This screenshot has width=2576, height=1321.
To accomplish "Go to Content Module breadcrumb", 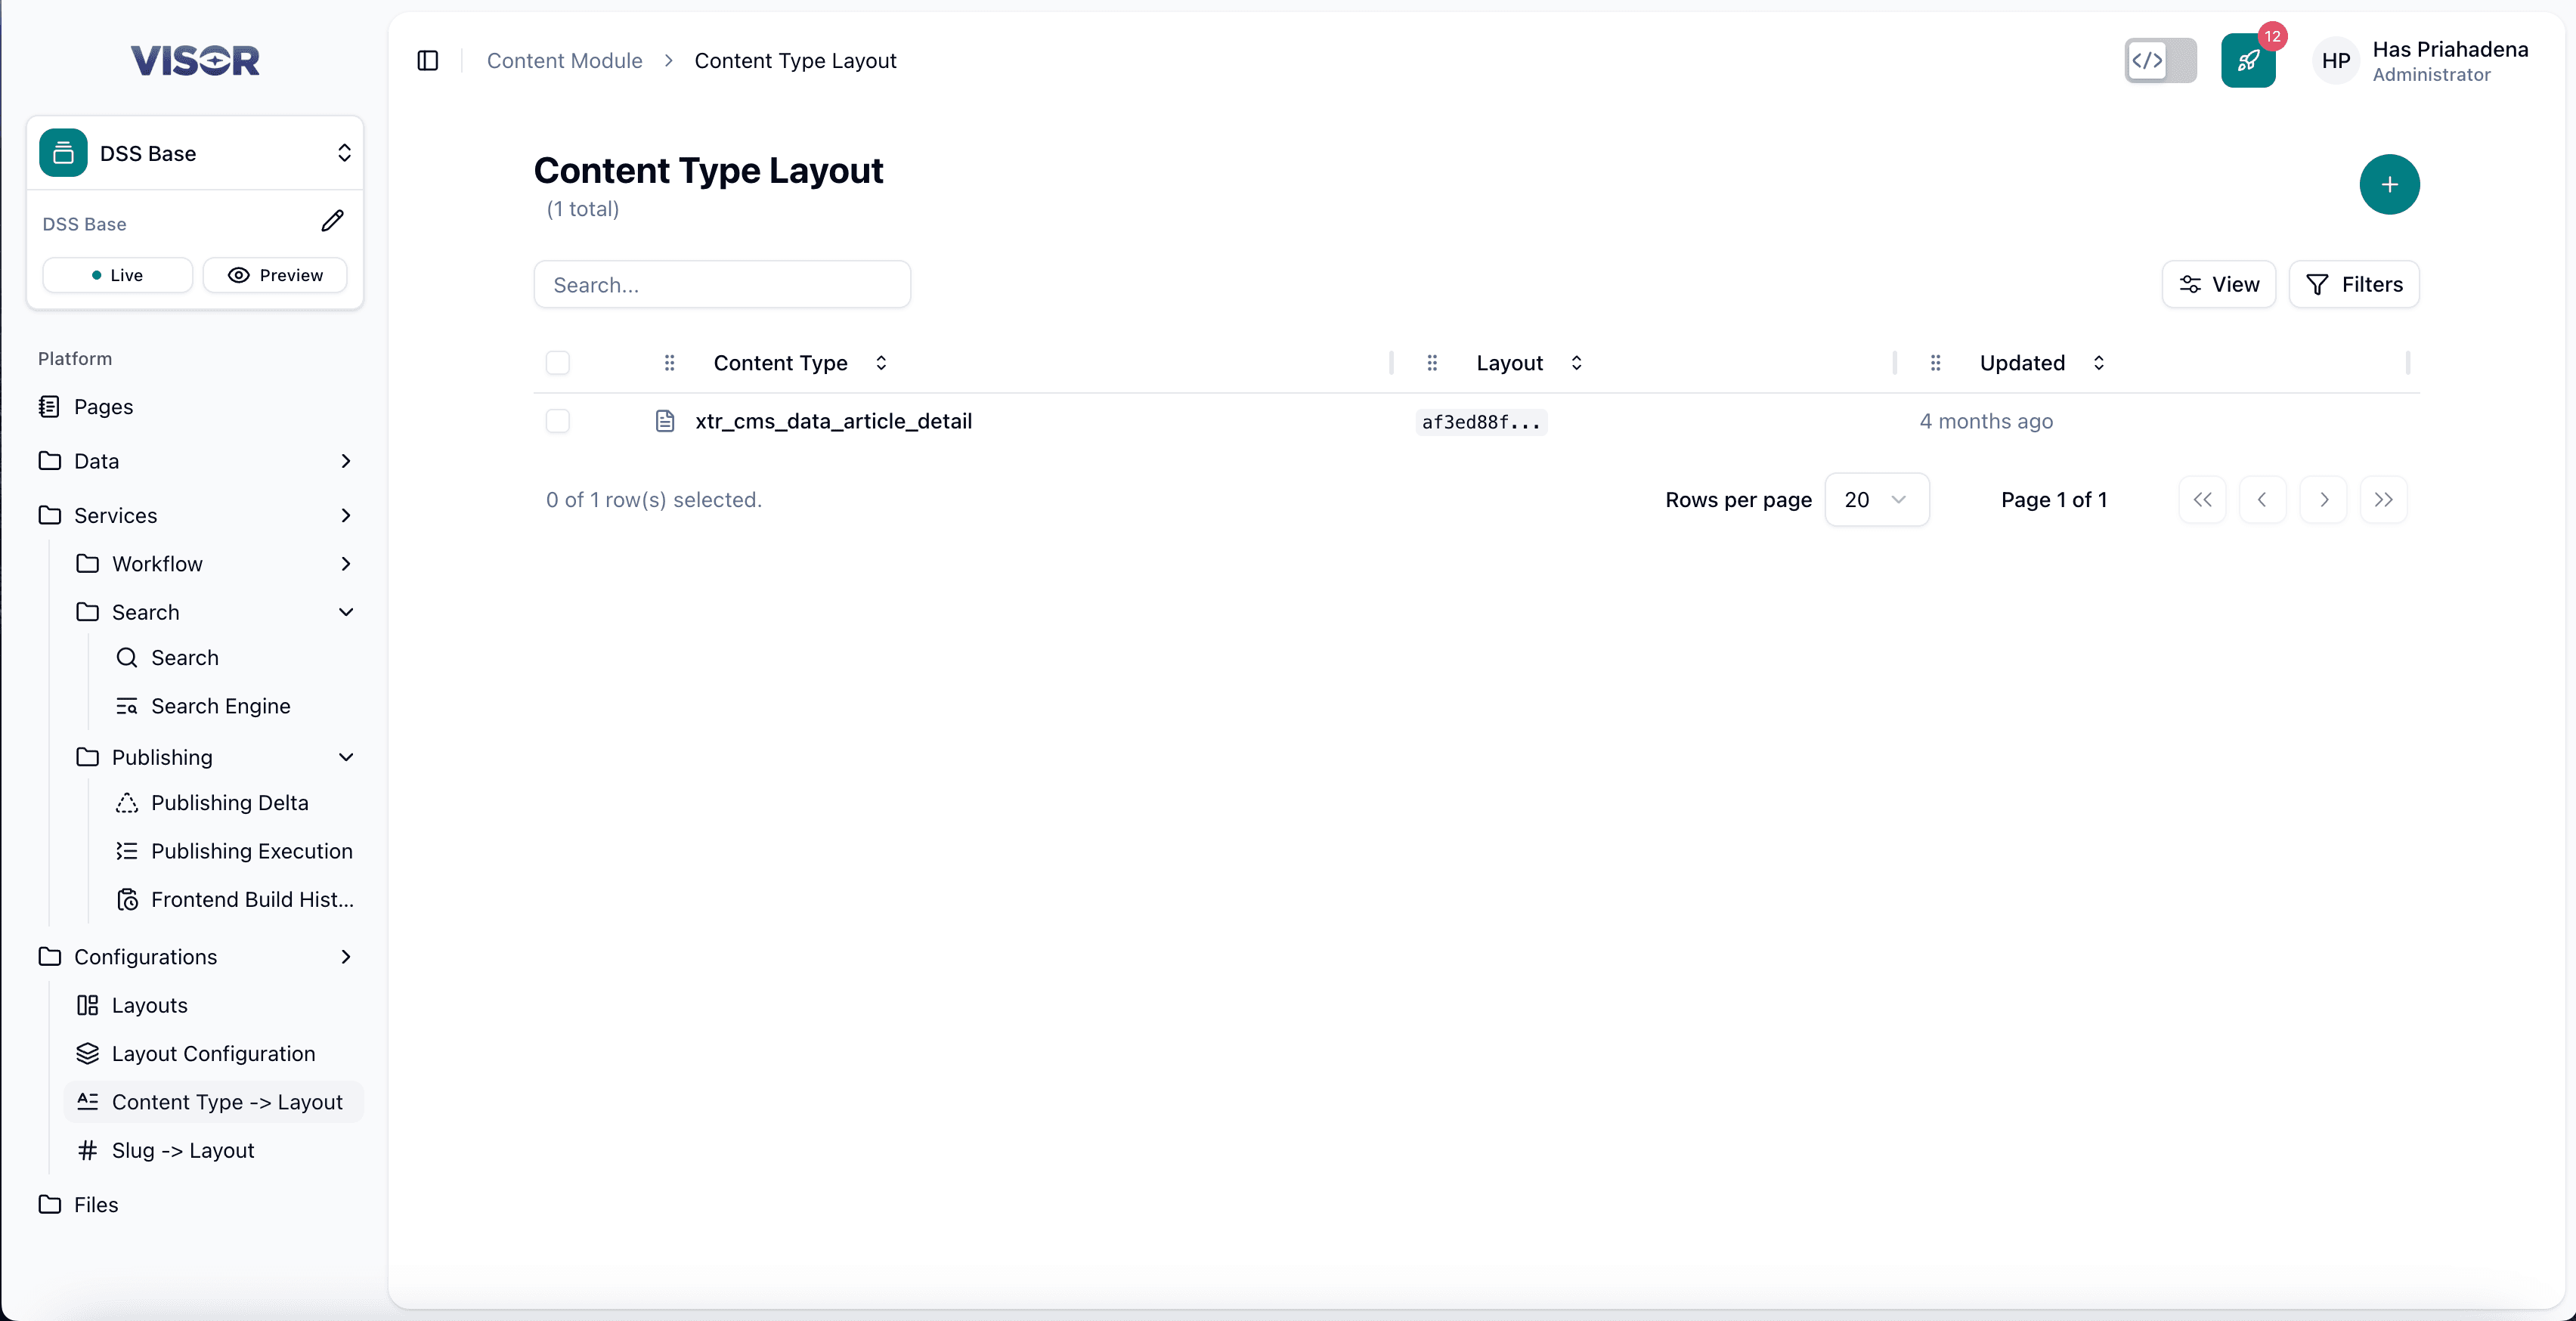I will pyautogui.click(x=564, y=61).
